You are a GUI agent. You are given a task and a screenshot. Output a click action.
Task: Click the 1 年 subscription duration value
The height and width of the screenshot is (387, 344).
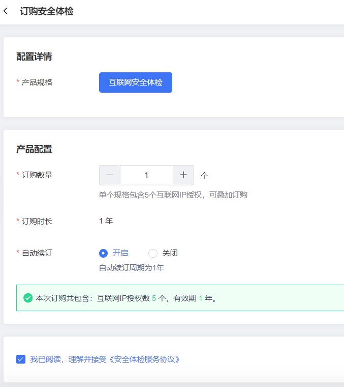click(106, 221)
